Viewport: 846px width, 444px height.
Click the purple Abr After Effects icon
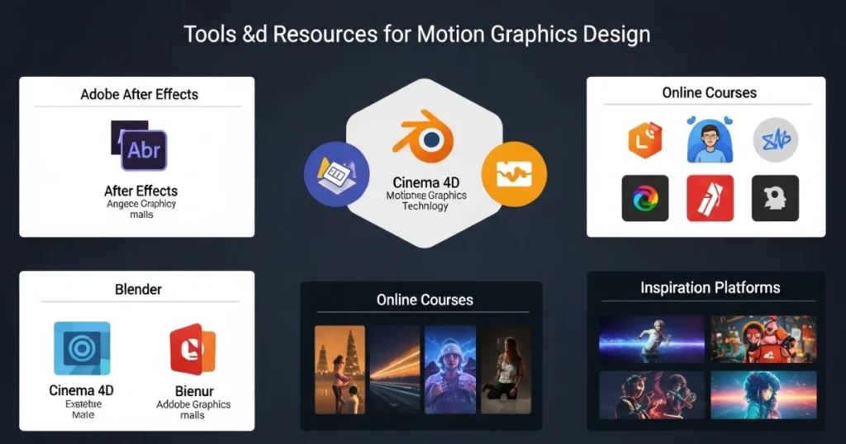(x=139, y=145)
